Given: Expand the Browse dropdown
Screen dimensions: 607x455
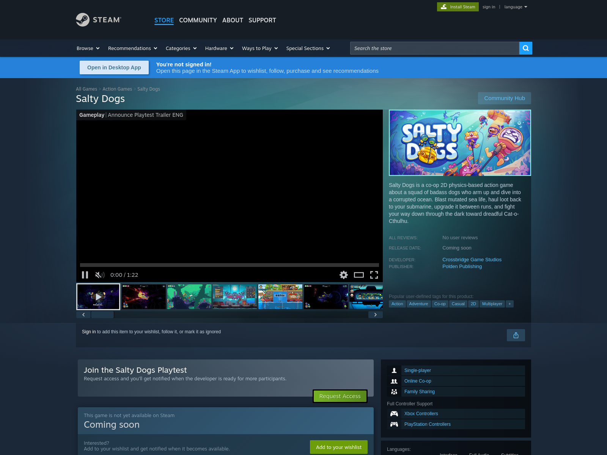Looking at the screenshot, I should click(88, 48).
